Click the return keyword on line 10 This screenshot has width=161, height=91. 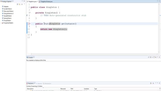(x=44, y=29)
